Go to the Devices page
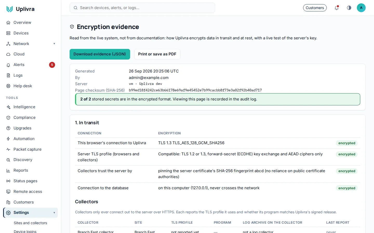This screenshot has width=374, height=233. pyautogui.click(x=30, y=33)
